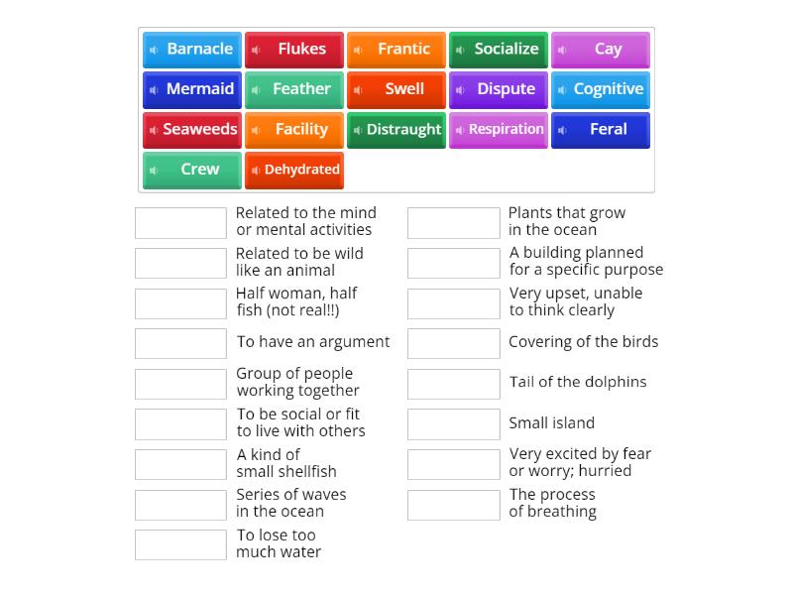Click the answer slot for 'Tail of the dolphins'

pos(453,383)
